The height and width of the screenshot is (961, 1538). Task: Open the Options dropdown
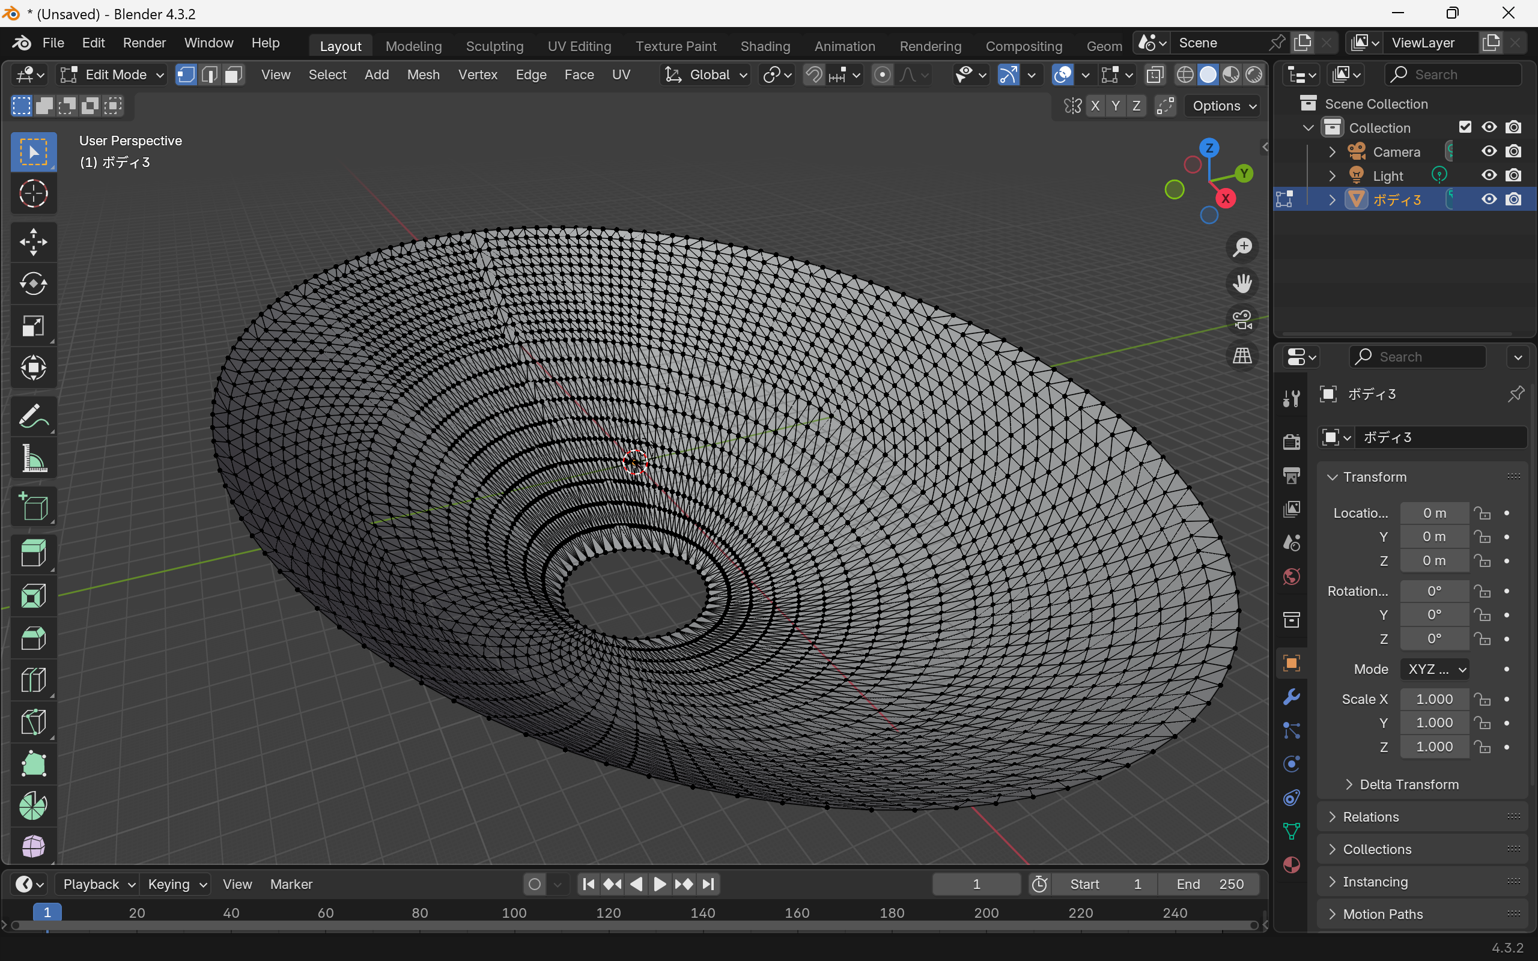[x=1223, y=106]
